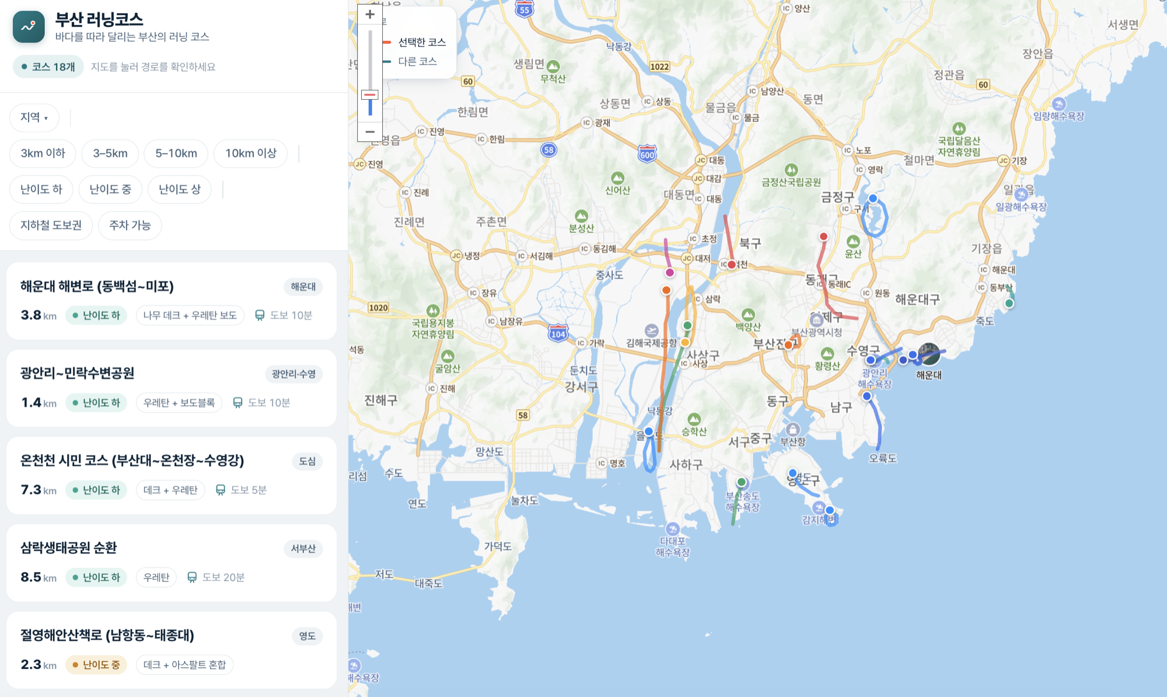Click subway icon beside 도보 5분
Screen dimensions: 1167x697
[221, 490]
